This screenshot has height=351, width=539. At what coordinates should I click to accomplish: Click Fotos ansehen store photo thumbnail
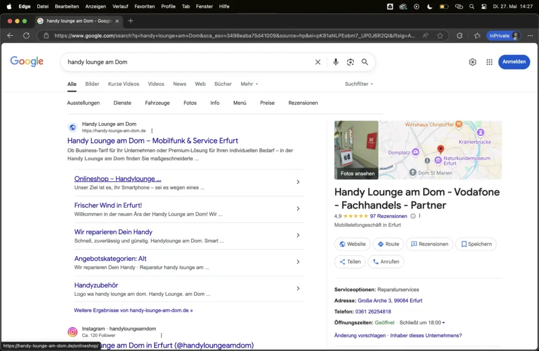click(356, 150)
